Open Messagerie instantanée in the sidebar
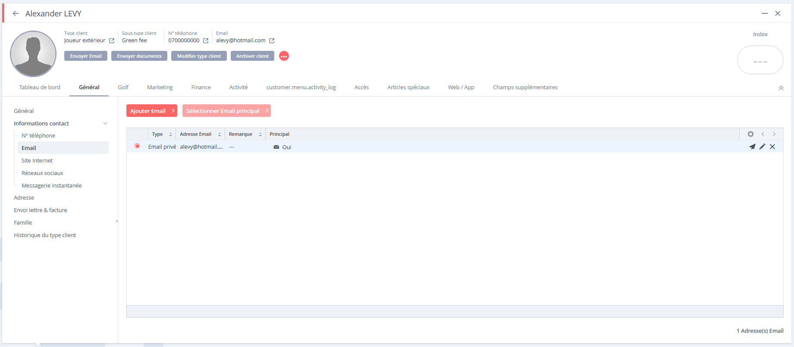This screenshot has width=794, height=347. [52, 185]
